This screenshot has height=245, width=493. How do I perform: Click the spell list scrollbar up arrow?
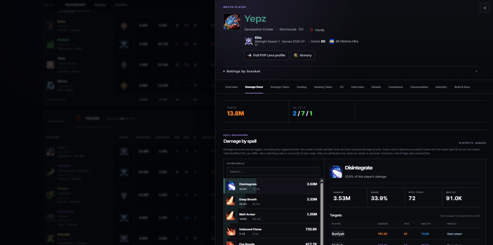tap(322, 181)
